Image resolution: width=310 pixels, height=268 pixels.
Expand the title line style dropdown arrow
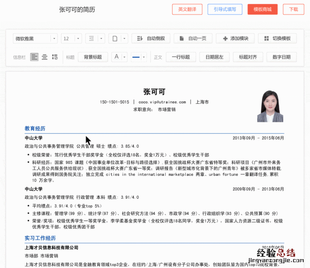point(143,57)
